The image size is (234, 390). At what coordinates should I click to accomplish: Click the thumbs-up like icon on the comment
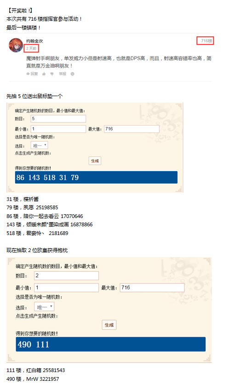click(x=44, y=74)
